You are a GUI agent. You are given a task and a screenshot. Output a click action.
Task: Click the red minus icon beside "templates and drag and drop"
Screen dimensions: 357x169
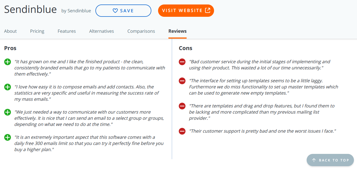(x=182, y=106)
